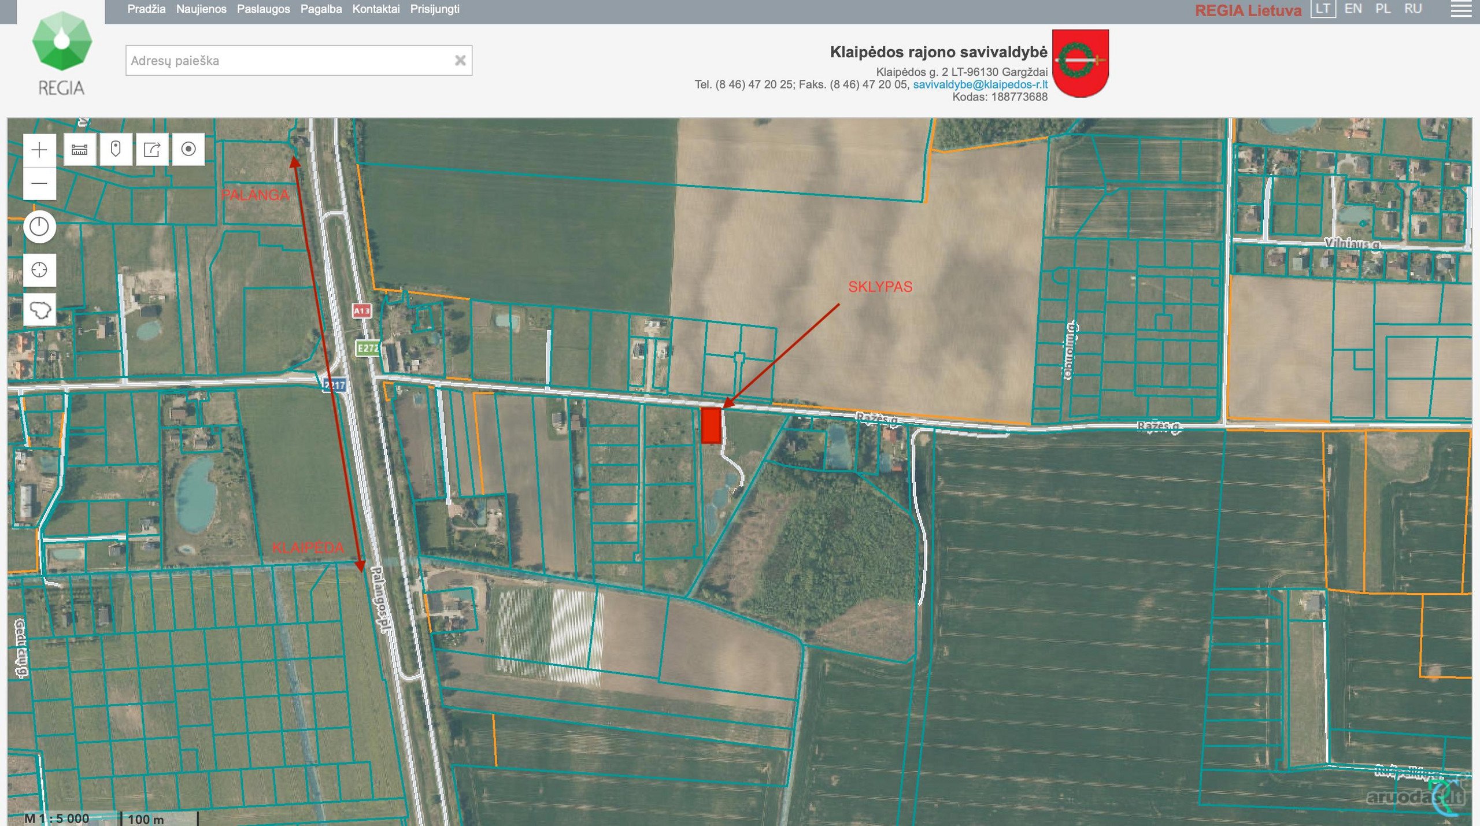The width and height of the screenshot is (1480, 826).
Task: Zoom in the map with plus button
Action: (39, 150)
